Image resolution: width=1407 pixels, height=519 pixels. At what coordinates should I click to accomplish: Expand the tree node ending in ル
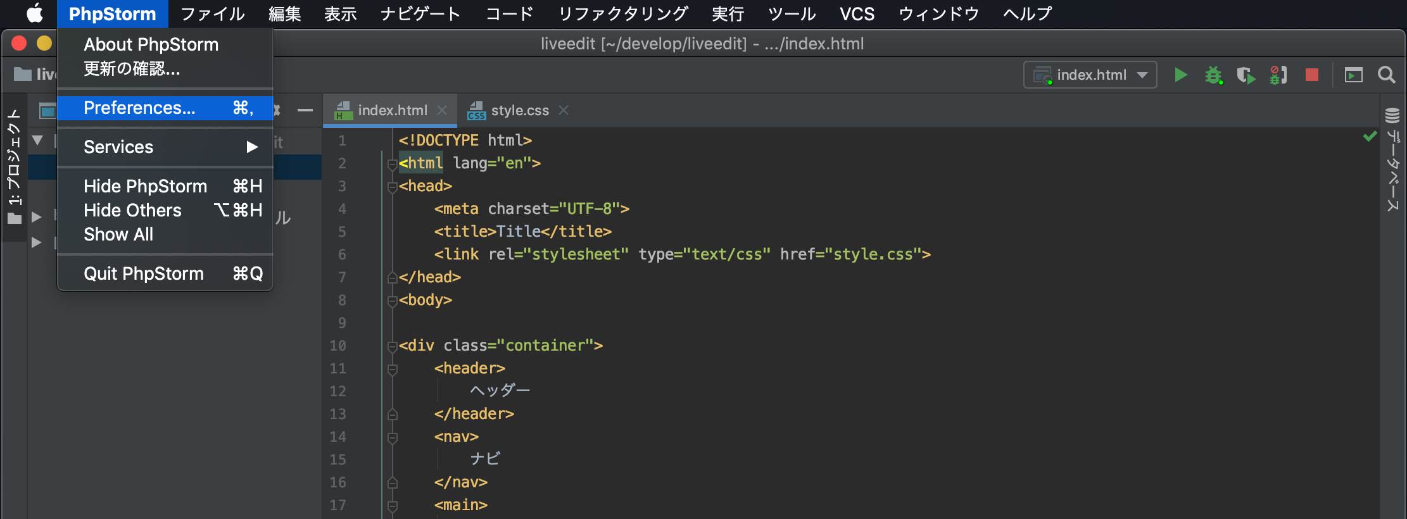click(x=37, y=217)
